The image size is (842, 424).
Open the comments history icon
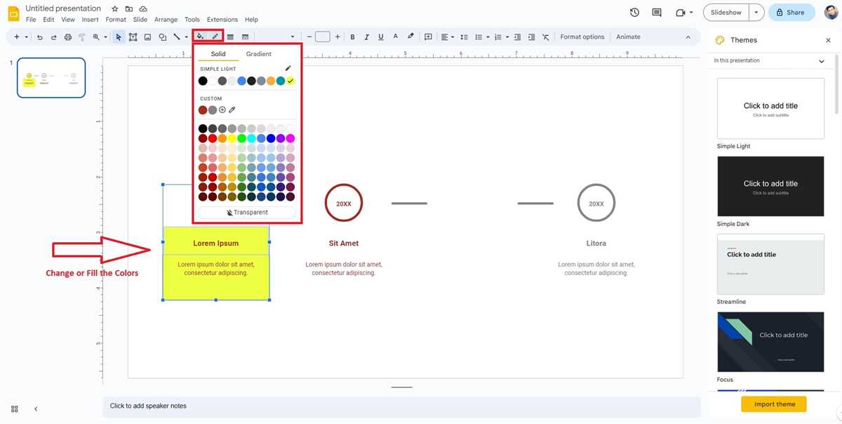[x=657, y=13]
